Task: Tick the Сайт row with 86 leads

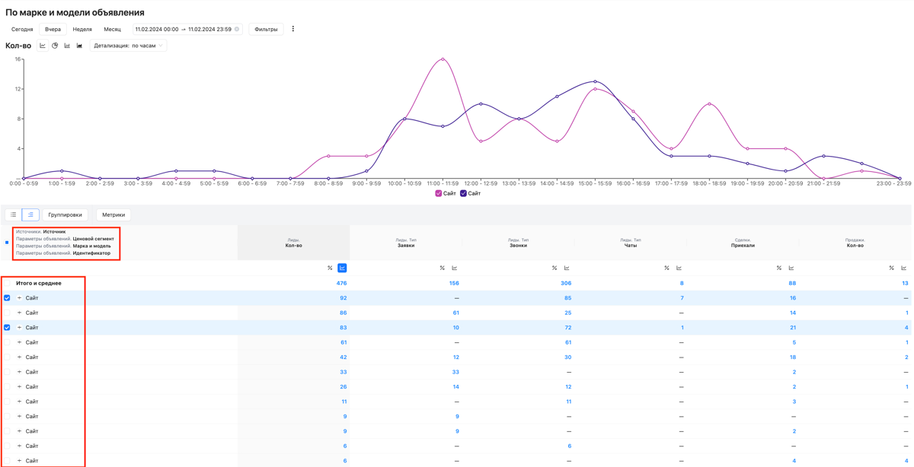Action: (7, 313)
